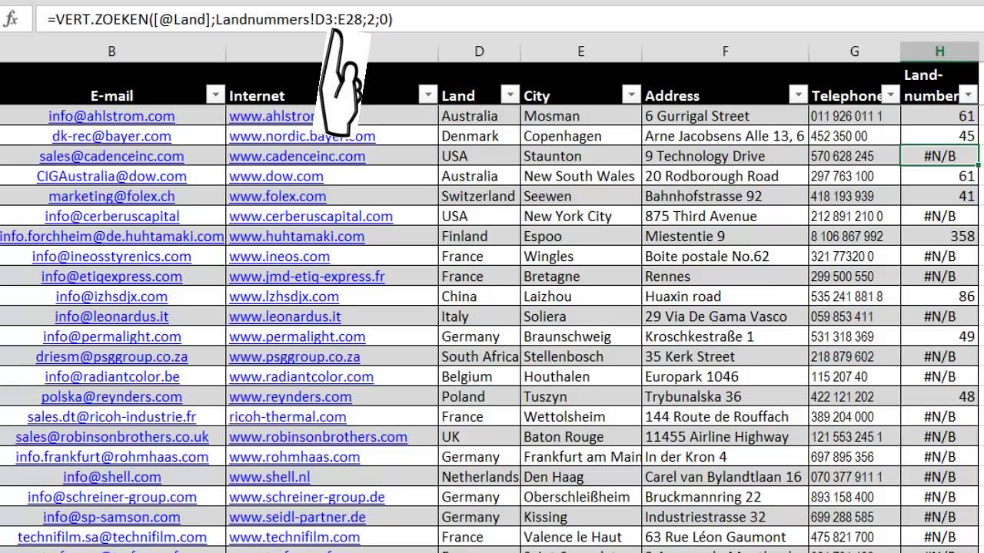Open the www.folex.com link
984x553 pixels.
[278, 196]
